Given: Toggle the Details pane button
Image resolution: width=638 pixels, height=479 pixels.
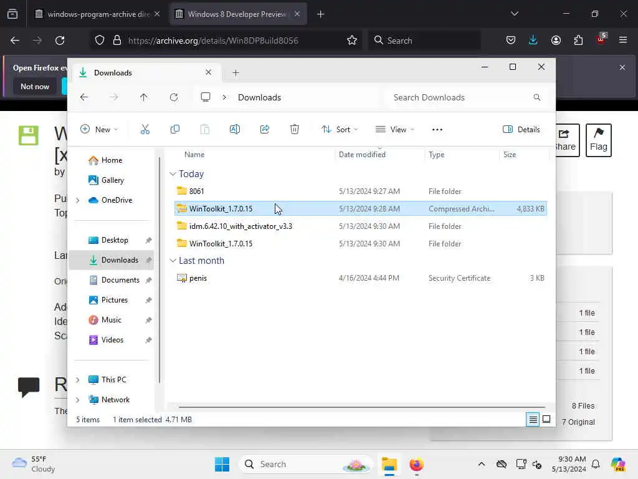Looking at the screenshot, I should [x=521, y=130].
